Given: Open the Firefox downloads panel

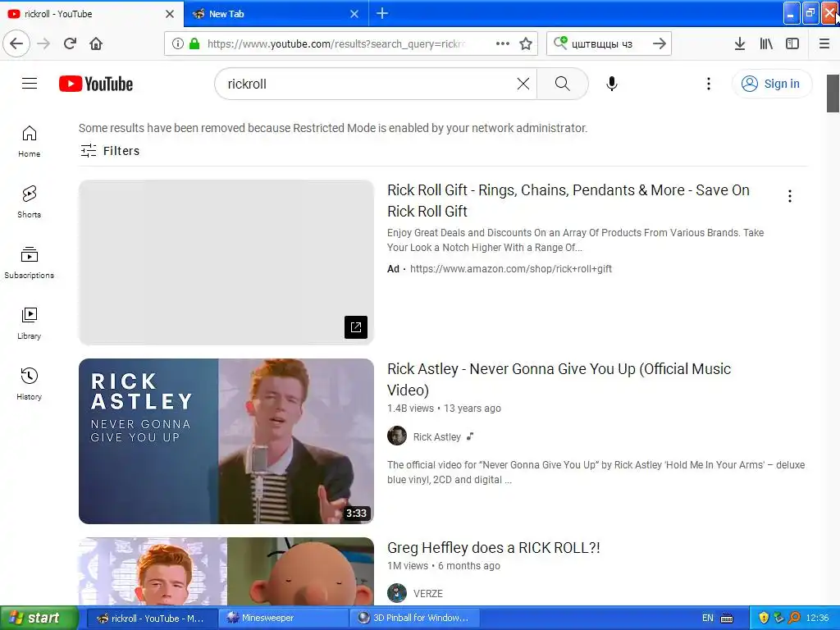Looking at the screenshot, I should coord(740,43).
